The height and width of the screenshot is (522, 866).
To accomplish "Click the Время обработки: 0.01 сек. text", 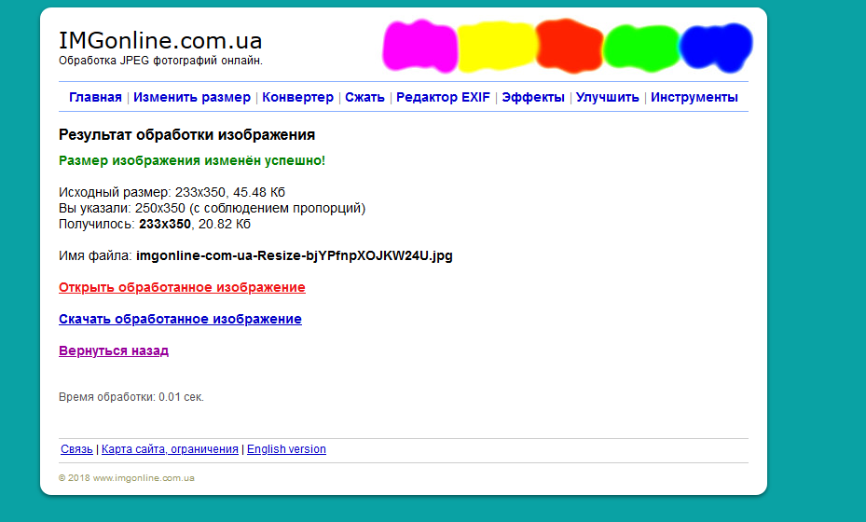I will tap(131, 397).
